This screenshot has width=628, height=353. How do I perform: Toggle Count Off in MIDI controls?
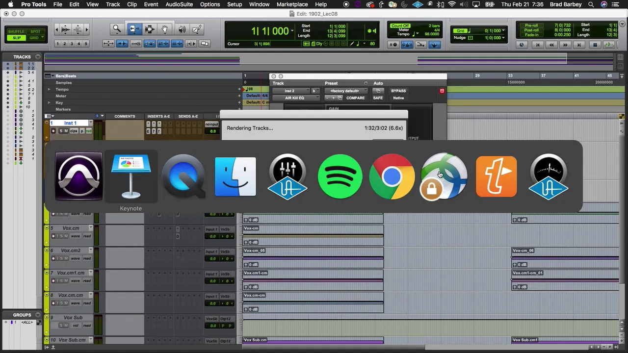click(400, 25)
